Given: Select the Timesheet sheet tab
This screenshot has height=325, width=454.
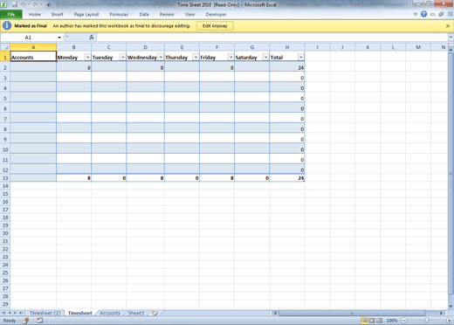Looking at the screenshot, I should pyautogui.click(x=80, y=313).
